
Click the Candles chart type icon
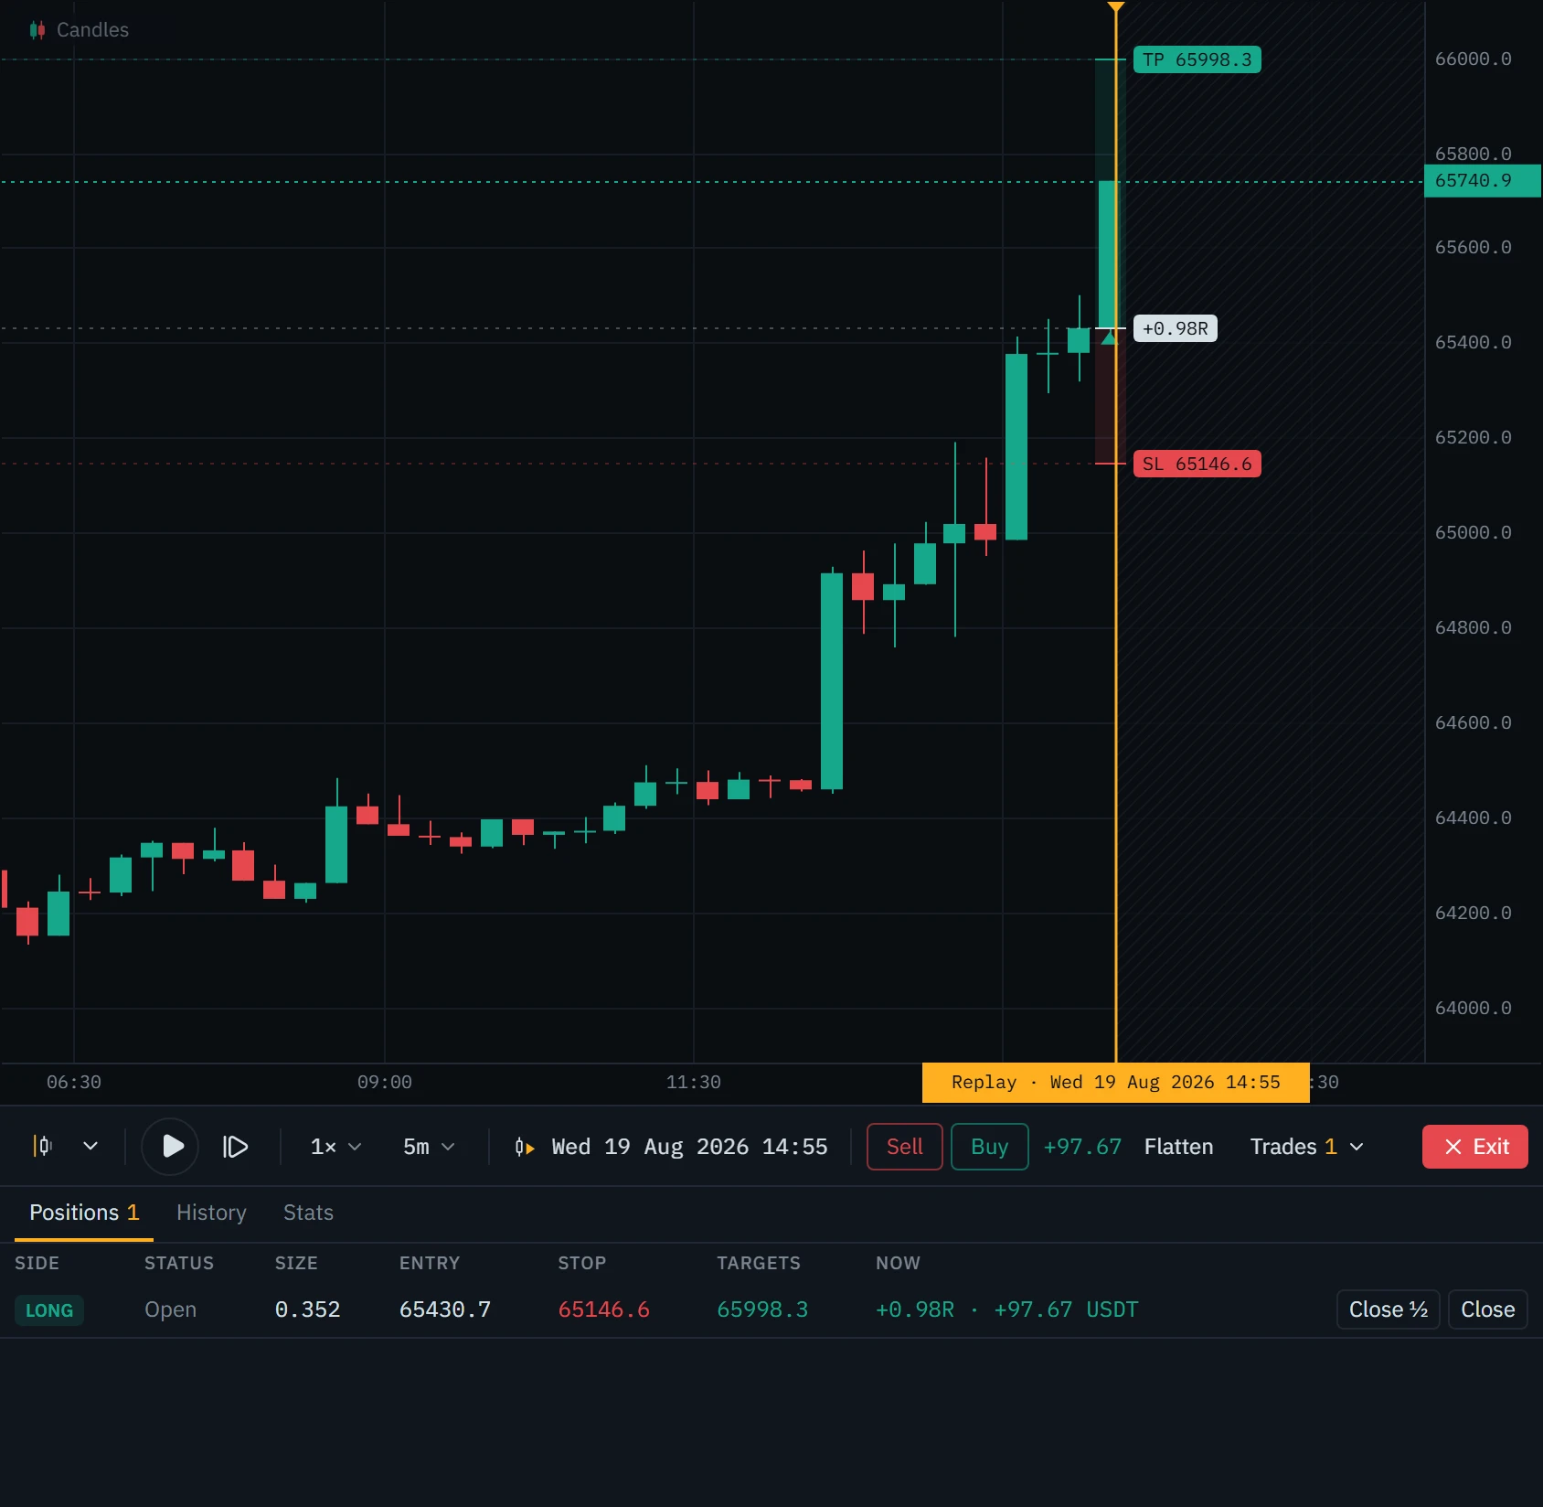coord(37,30)
